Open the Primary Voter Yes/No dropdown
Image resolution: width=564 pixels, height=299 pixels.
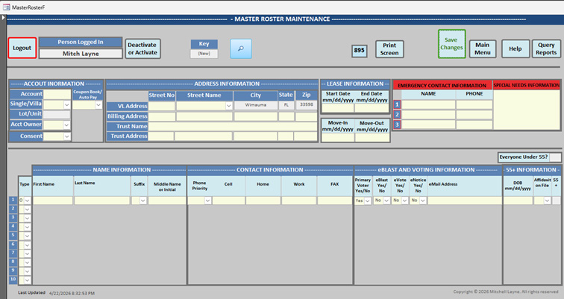[x=368, y=201]
